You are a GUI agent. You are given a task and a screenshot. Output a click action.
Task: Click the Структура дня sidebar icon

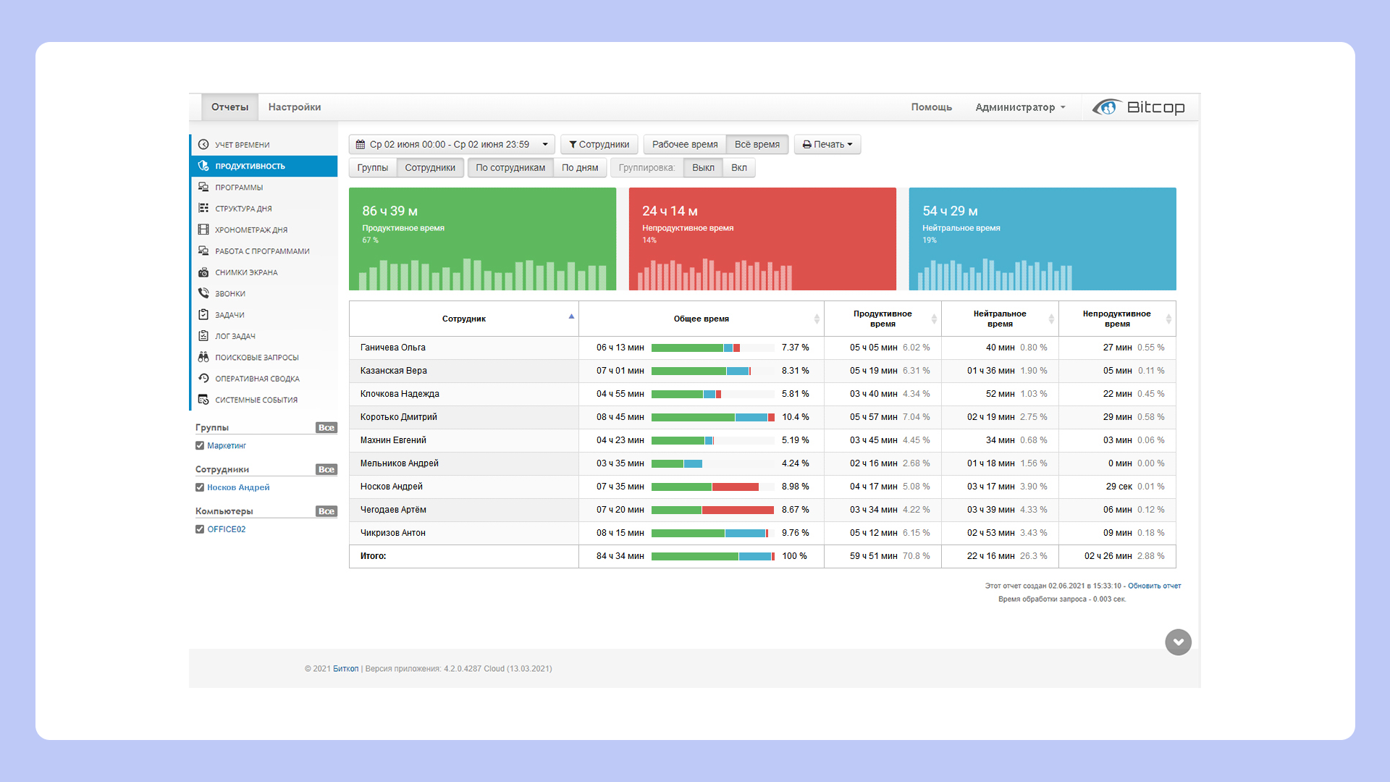point(203,209)
